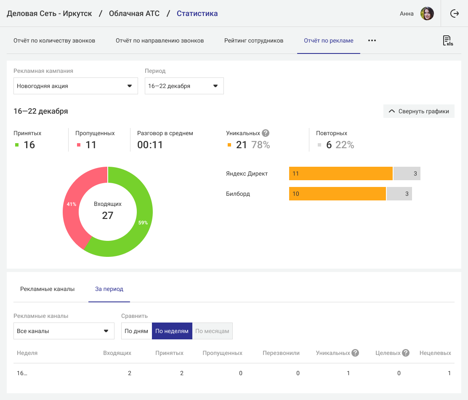Click the orange Яндекс Директ bar
The width and height of the screenshot is (468, 400).
[340, 173]
